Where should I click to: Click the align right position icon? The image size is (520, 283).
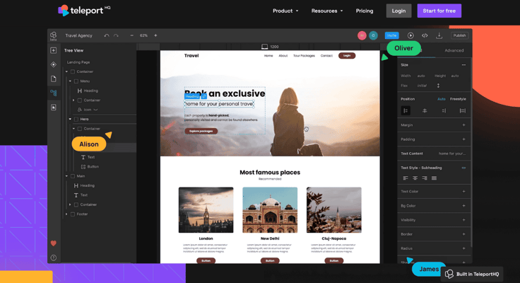point(444,110)
